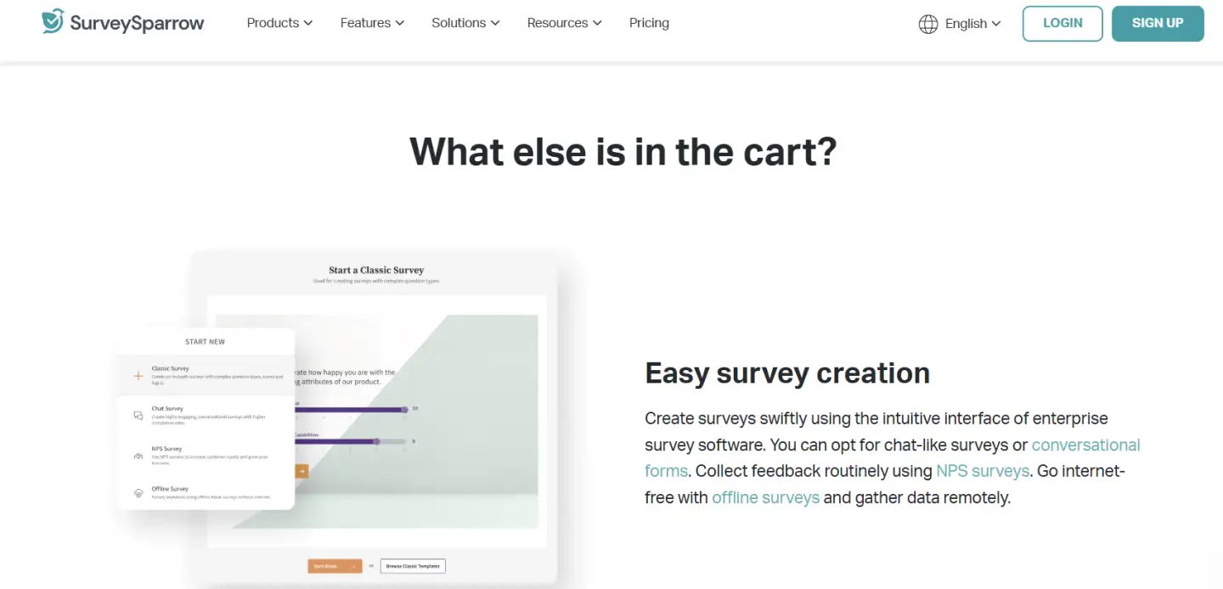Screen dimensions: 1223x589
Task: Click the Chat Survey speech bubble icon
Action: pos(138,415)
